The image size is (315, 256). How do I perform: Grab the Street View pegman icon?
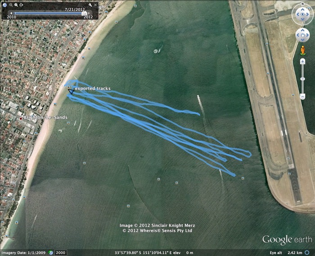pyautogui.click(x=303, y=50)
